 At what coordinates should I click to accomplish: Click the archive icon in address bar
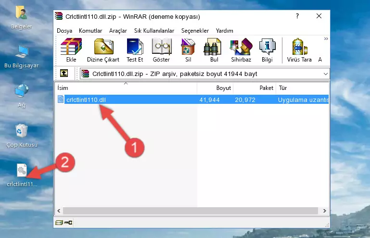tap(85, 74)
